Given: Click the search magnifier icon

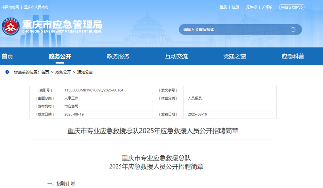Looking at the screenshot, I should coord(293,30).
